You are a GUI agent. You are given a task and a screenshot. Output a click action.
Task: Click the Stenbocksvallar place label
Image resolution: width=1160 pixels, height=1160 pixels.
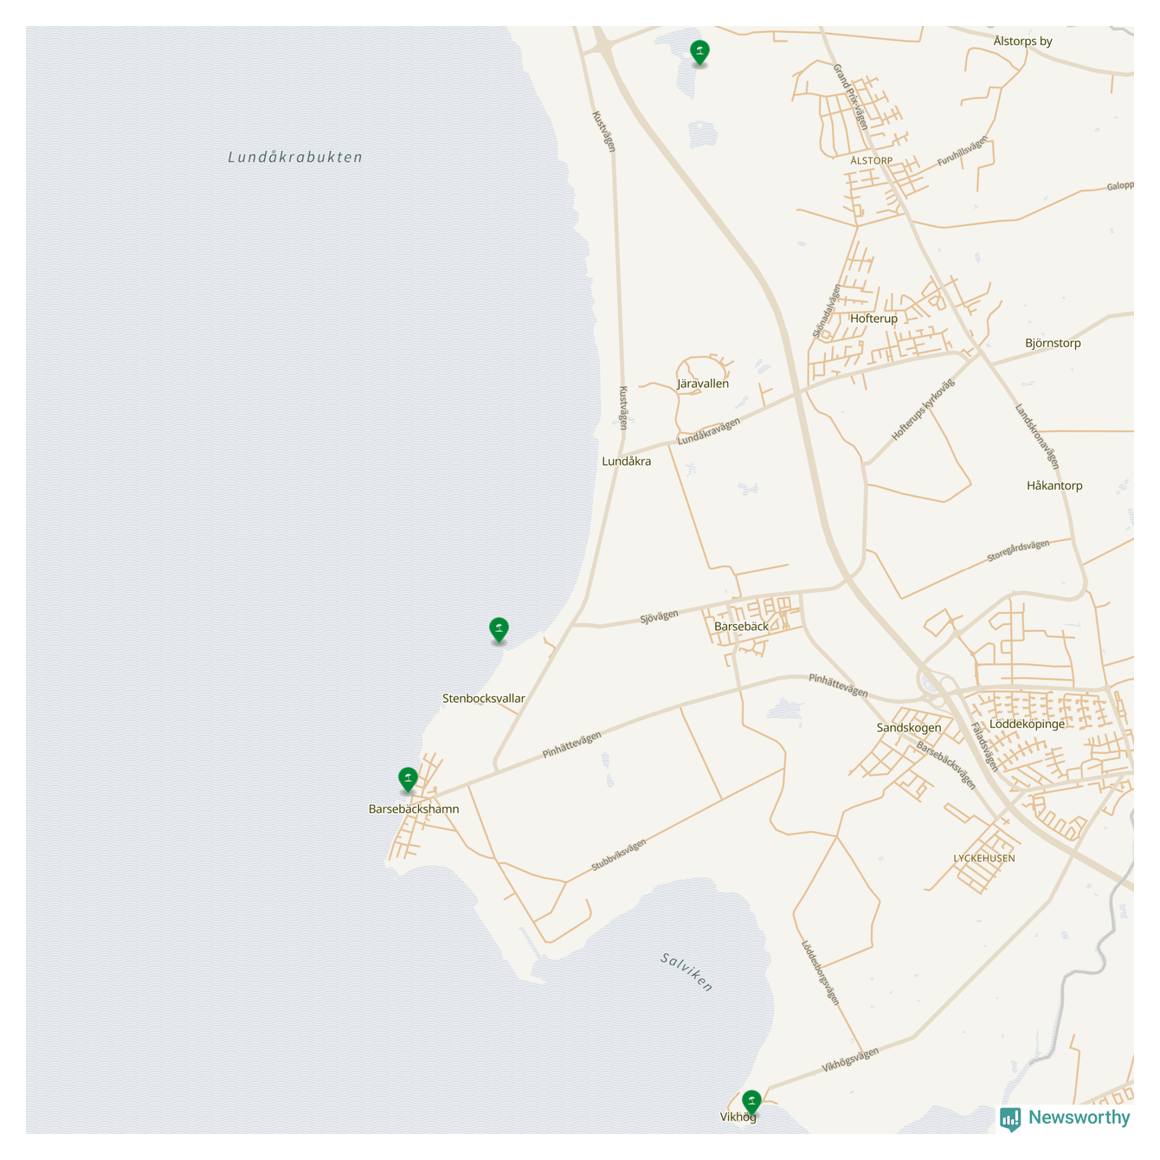(484, 699)
